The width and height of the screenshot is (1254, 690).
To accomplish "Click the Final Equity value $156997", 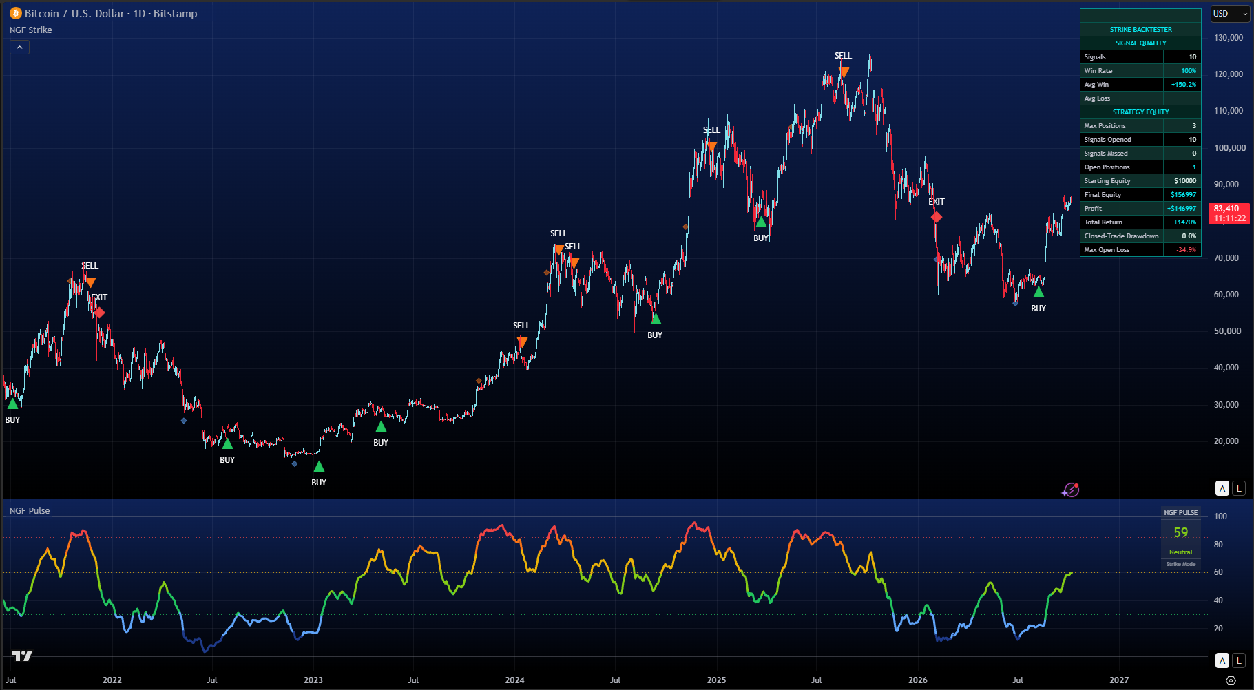I will point(1184,195).
